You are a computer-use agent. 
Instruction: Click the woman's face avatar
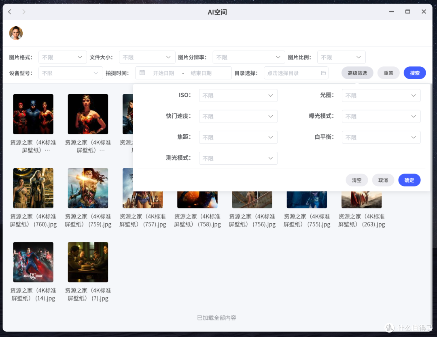click(16, 33)
